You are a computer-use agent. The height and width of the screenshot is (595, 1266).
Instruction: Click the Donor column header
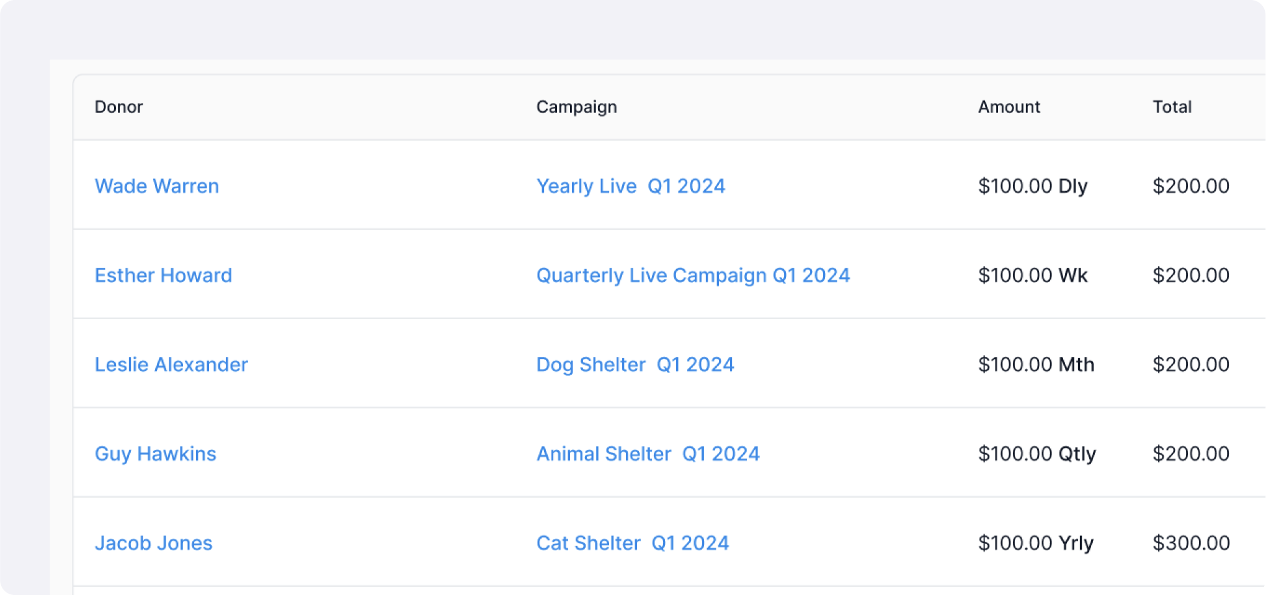pos(118,107)
